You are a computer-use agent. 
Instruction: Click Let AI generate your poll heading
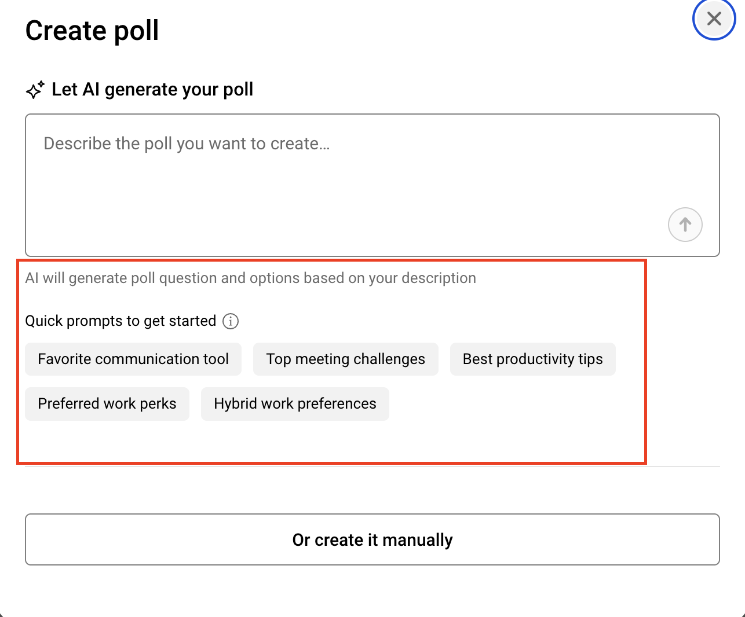[x=152, y=90]
